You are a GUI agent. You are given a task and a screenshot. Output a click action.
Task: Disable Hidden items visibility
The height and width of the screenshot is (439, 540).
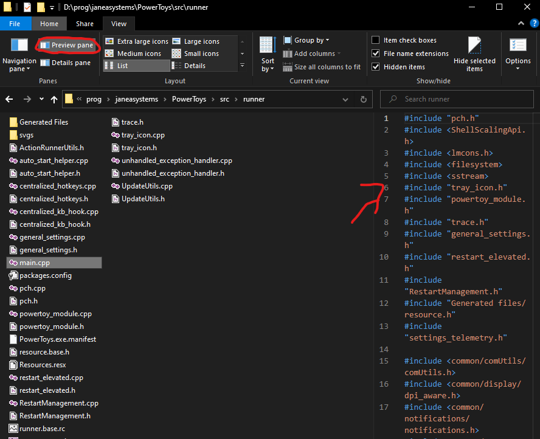point(375,67)
